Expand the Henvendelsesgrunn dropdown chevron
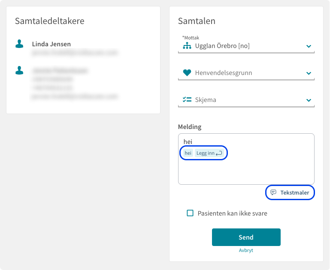This screenshot has width=330, height=270. [309, 73]
